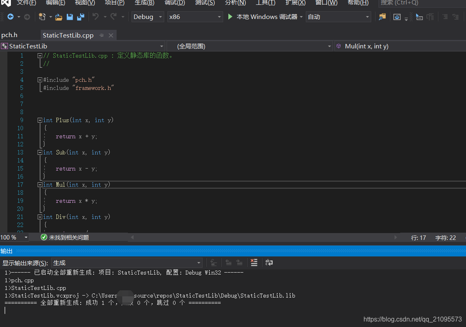Toggle word wrap in the Output window
466x327 pixels.
point(269,262)
